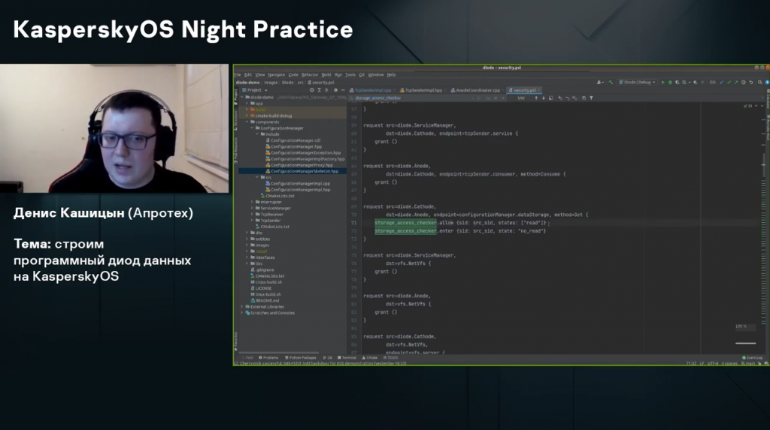The height and width of the screenshot is (430, 770).
Task: Push commits with Git green arrow
Action: (x=736, y=83)
